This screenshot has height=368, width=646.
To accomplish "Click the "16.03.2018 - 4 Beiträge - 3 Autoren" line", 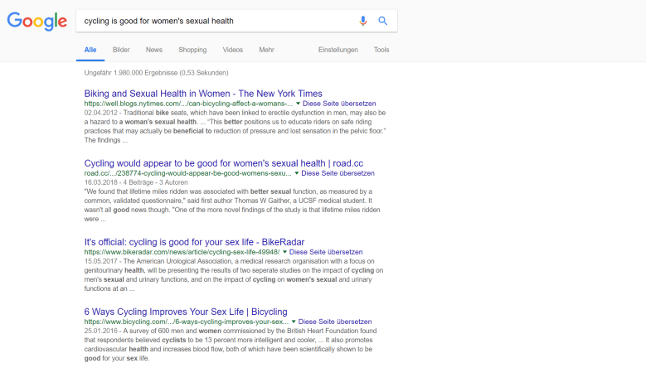I will coord(136,182).
